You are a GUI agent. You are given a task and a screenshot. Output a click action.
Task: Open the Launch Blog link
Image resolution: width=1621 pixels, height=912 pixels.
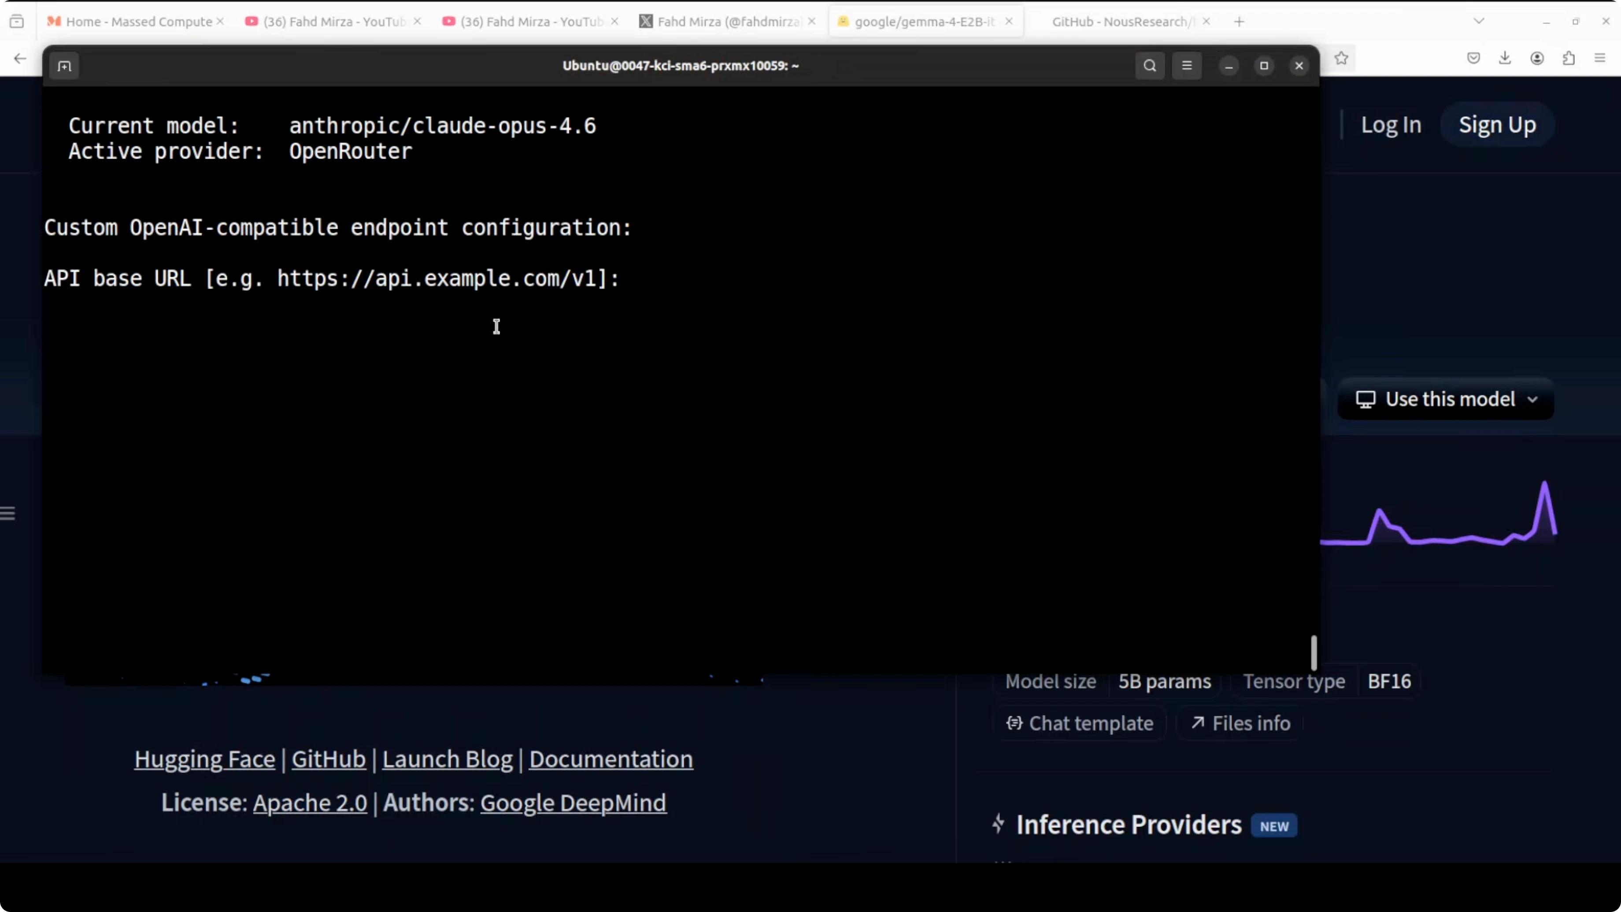click(447, 759)
